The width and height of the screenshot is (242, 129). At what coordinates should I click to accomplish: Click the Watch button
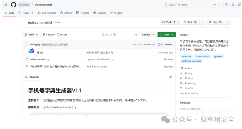(168, 22)
